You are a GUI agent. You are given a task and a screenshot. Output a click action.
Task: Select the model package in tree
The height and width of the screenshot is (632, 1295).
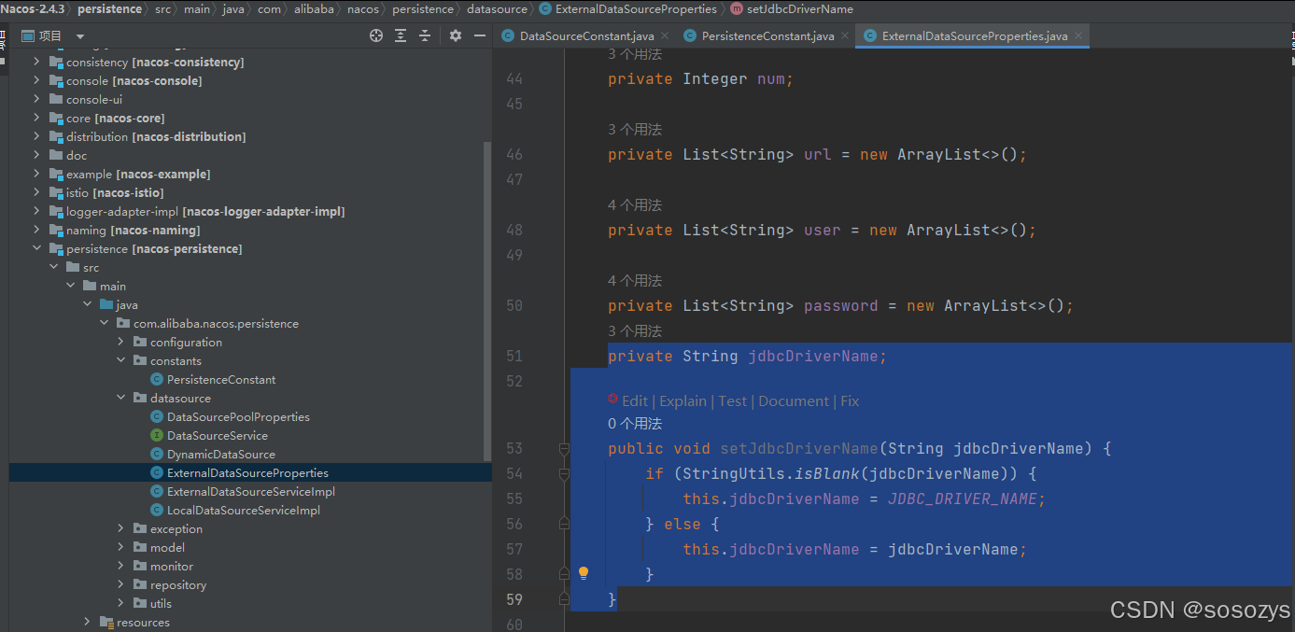pyautogui.click(x=167, y=547)
